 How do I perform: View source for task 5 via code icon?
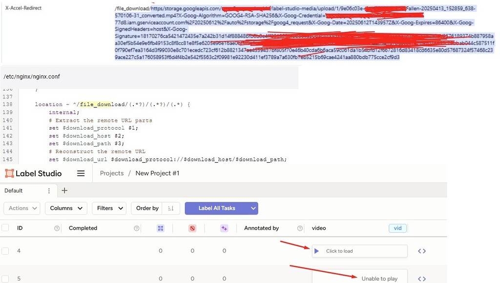[x=421, y=279]
